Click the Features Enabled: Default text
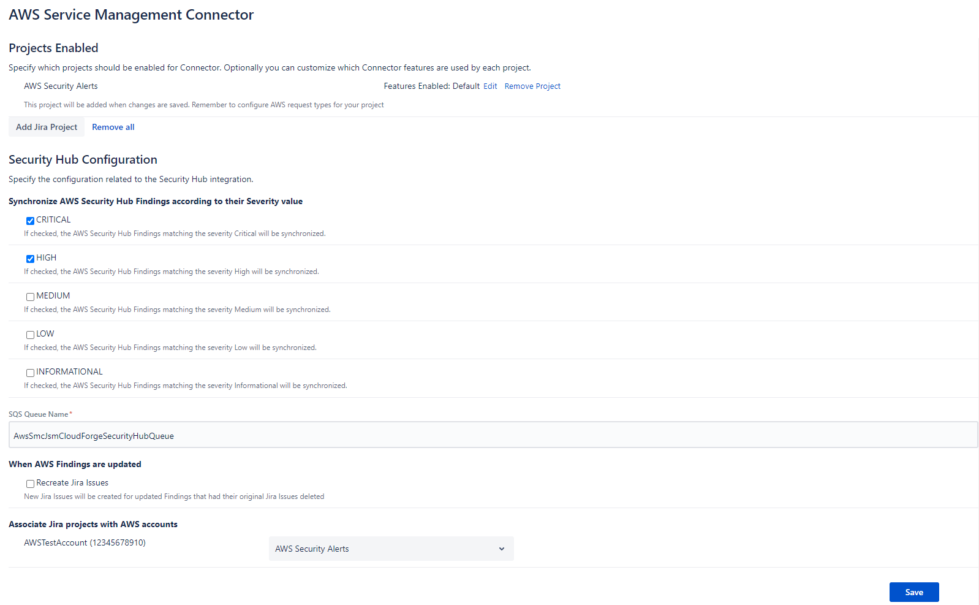 click(x=431, y=86)
